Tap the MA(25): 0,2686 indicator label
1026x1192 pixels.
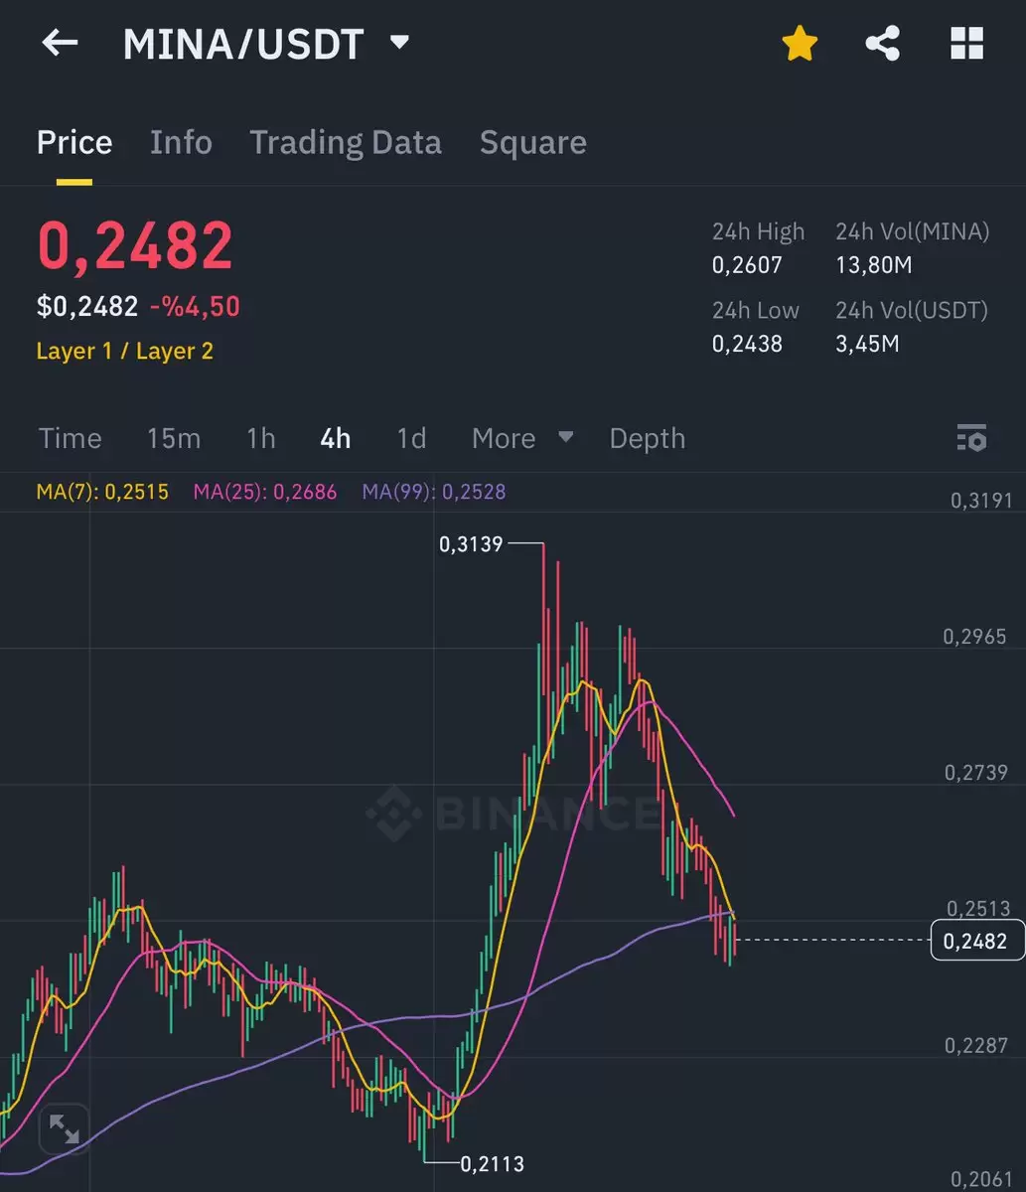click(x=265, y=492)
